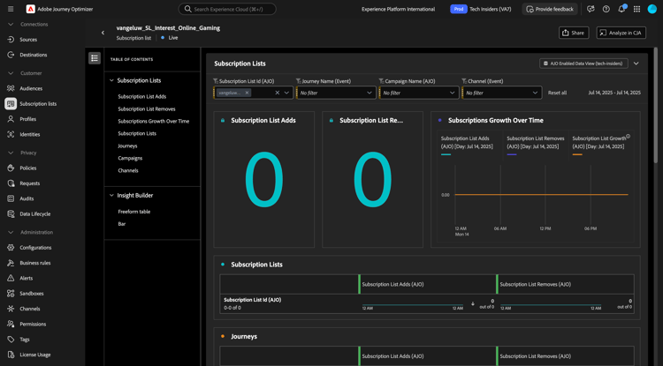This screenshot has height=366, width=663.
Task: Open the apps grid switcher
Action: (636, 9)
